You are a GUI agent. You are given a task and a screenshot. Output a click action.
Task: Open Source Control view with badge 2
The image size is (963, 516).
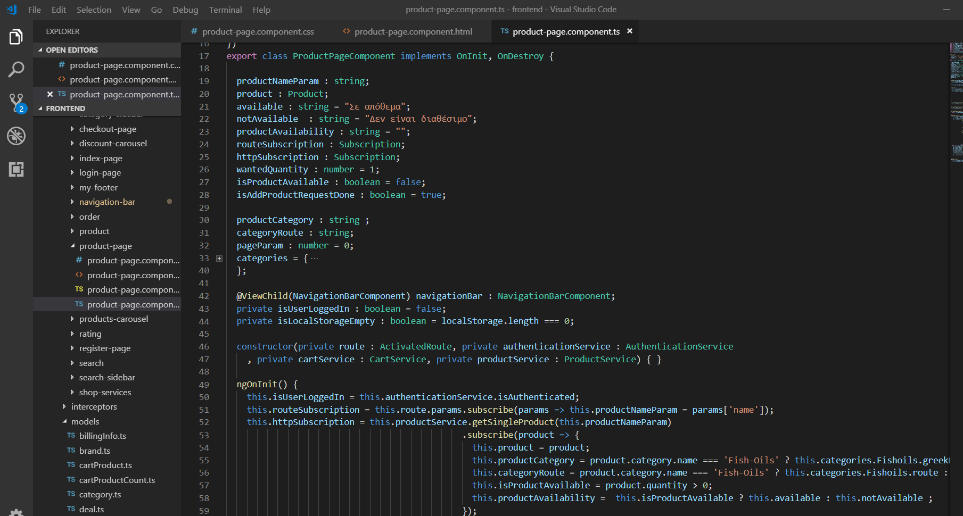tap(17, 103)
